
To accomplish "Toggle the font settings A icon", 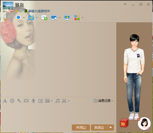I will [x=5, y=101].
